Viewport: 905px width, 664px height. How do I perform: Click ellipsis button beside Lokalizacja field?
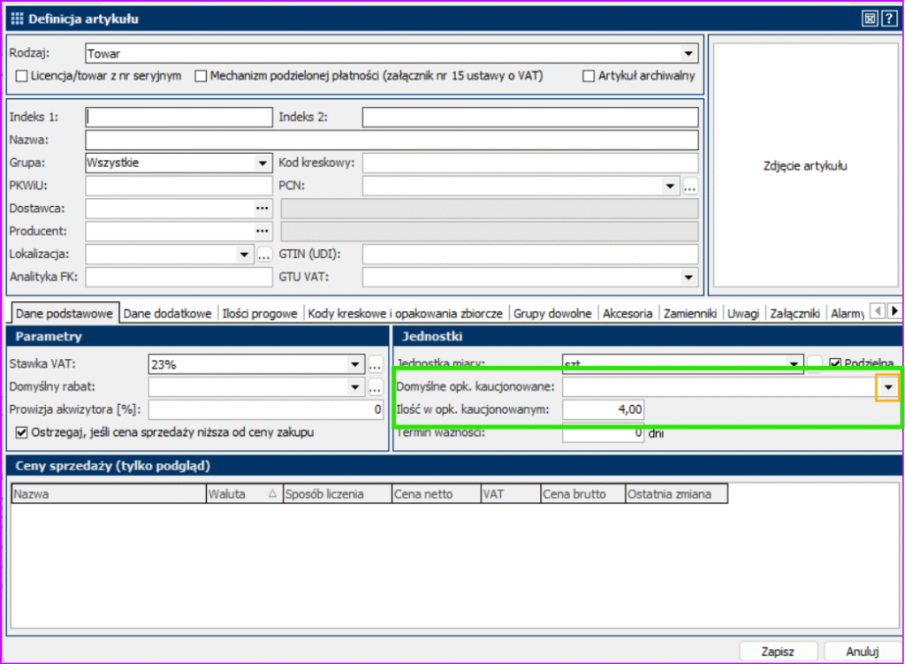[263, 255]
